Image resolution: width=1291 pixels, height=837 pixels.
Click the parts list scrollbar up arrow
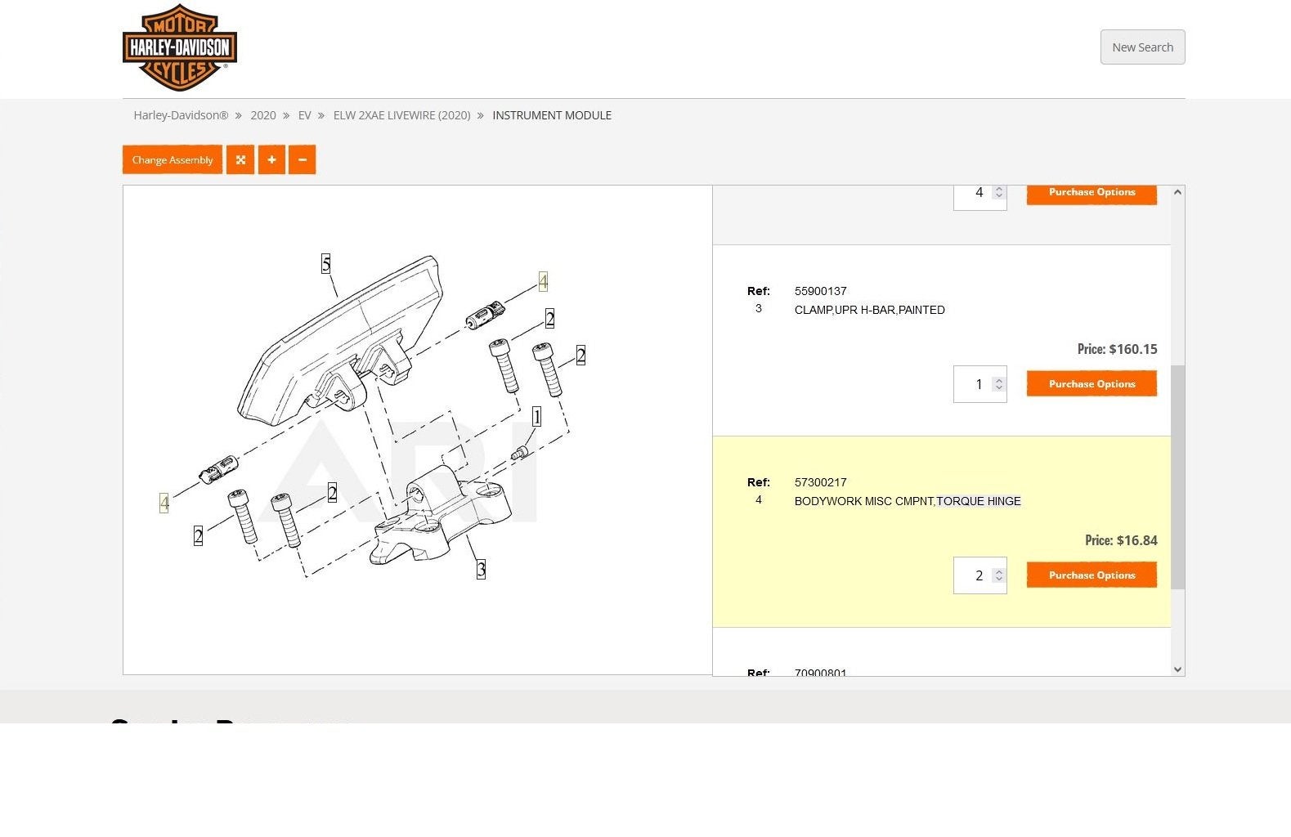(1177, 192)
